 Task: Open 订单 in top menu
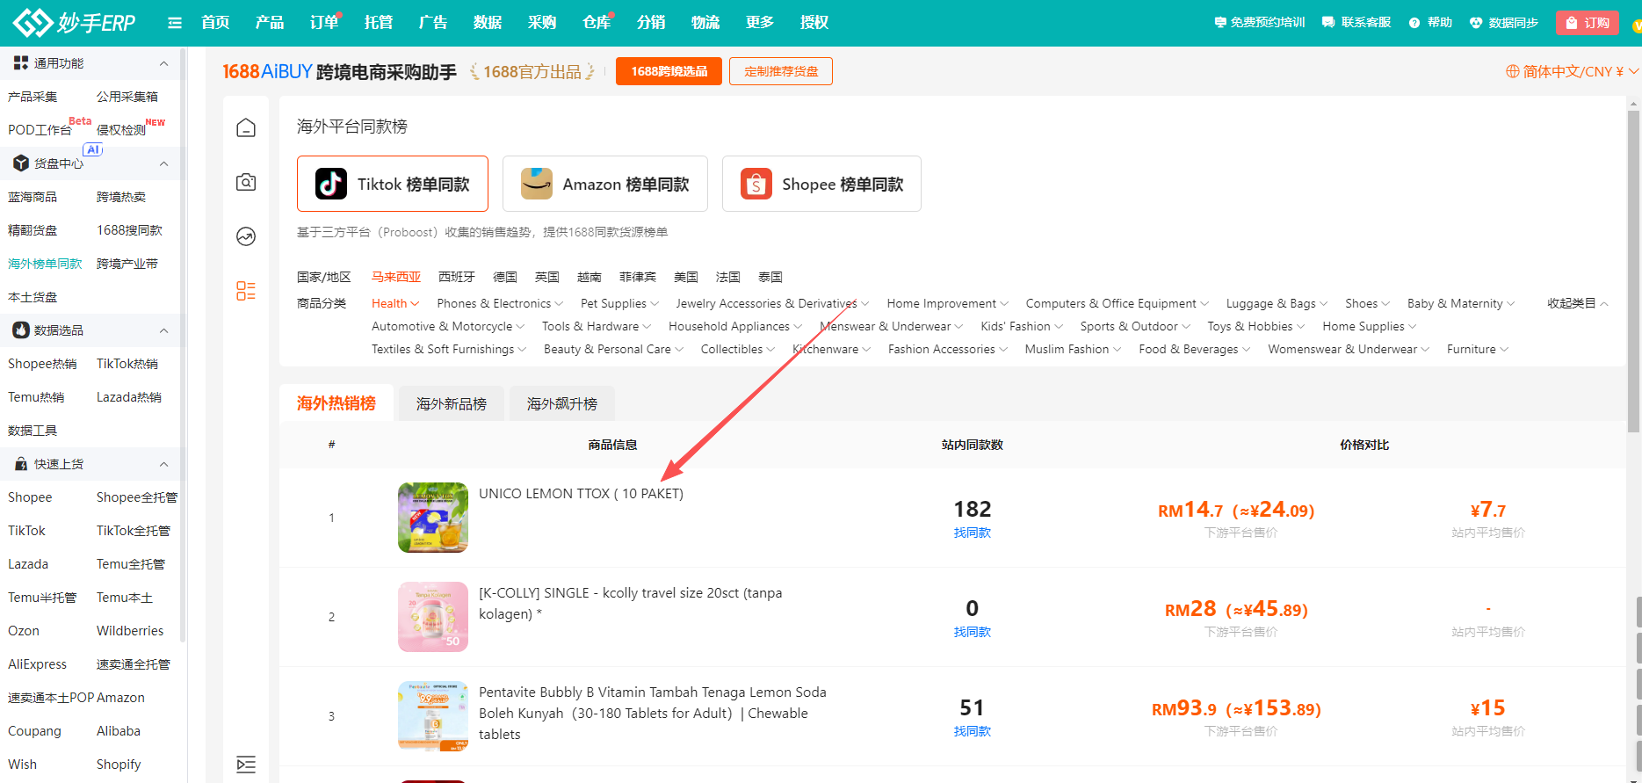point(324,23)
